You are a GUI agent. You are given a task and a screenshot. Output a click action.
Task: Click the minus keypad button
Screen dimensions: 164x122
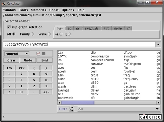click(9, 80)
